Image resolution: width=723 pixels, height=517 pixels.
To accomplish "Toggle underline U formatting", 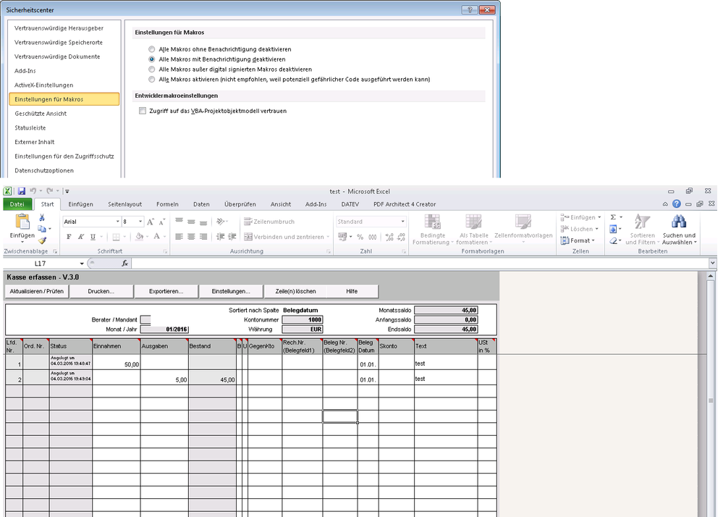I will point(93,237).
